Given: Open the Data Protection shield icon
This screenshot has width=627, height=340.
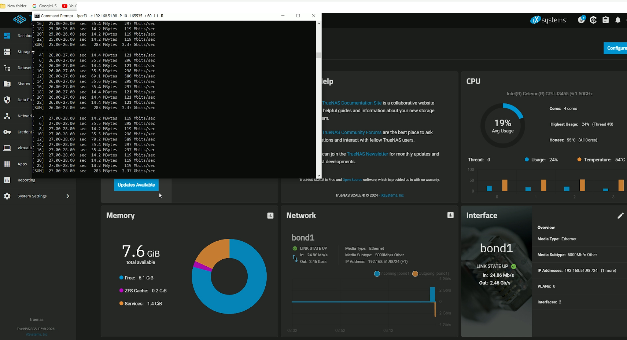Looking at the screenshot, I should pos(7,100).
